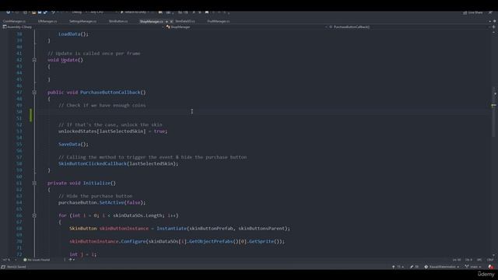Click the Instantiate(skinButtonPrefab line

[x=180, y=228]
